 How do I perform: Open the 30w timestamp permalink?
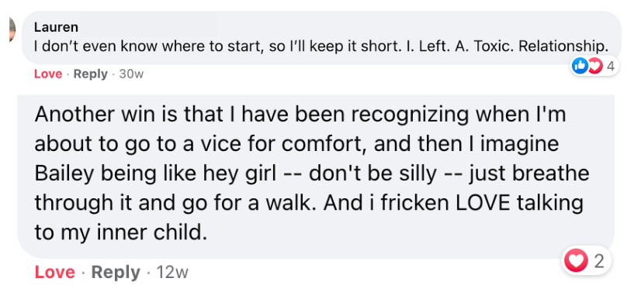[x=131, y=74]
